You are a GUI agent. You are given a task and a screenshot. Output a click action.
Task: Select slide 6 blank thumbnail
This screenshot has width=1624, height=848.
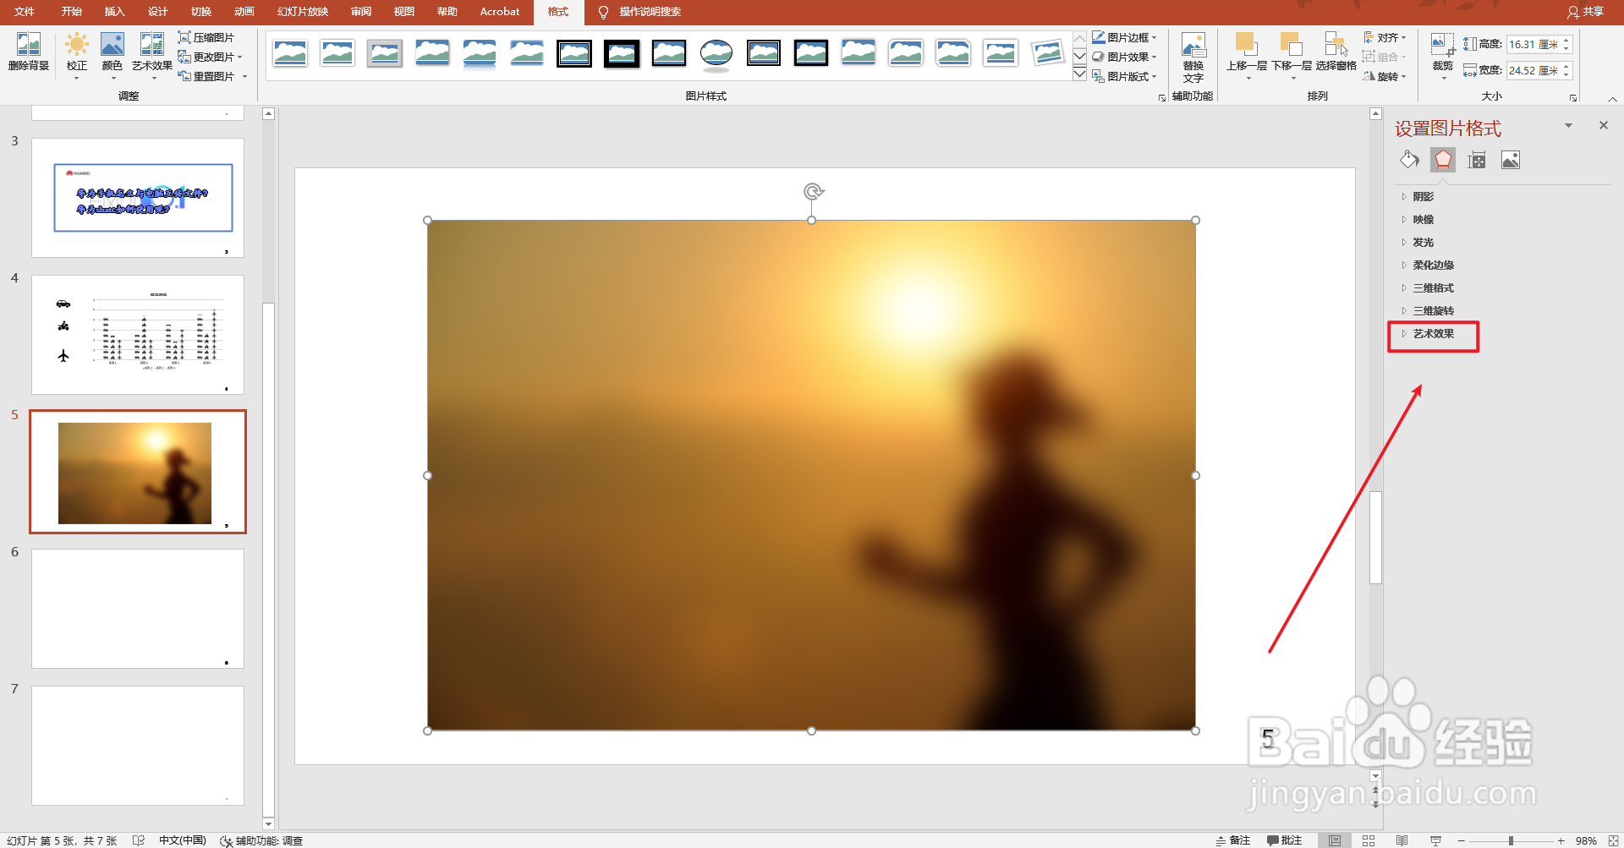tap(138, 609)
